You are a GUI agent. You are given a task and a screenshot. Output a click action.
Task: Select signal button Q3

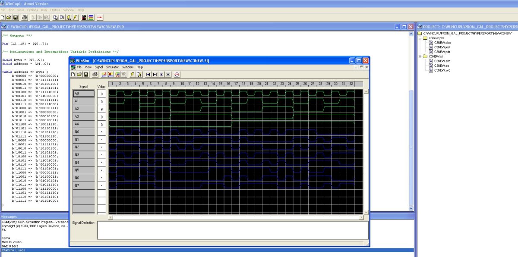(x=84, y=154)
